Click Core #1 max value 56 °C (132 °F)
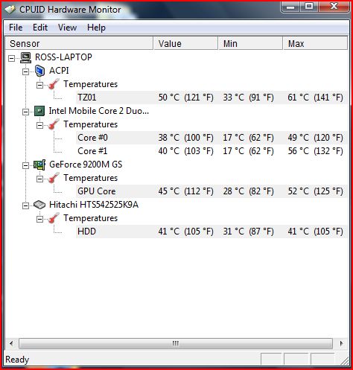The image size is (353, 370). click(315, 151)
